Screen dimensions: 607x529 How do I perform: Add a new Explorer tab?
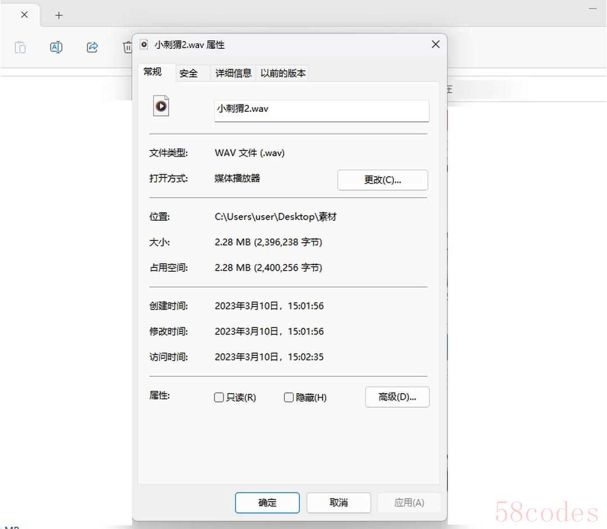click(x=59, y=15)
